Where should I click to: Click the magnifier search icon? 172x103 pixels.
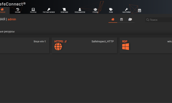[148, 20]
